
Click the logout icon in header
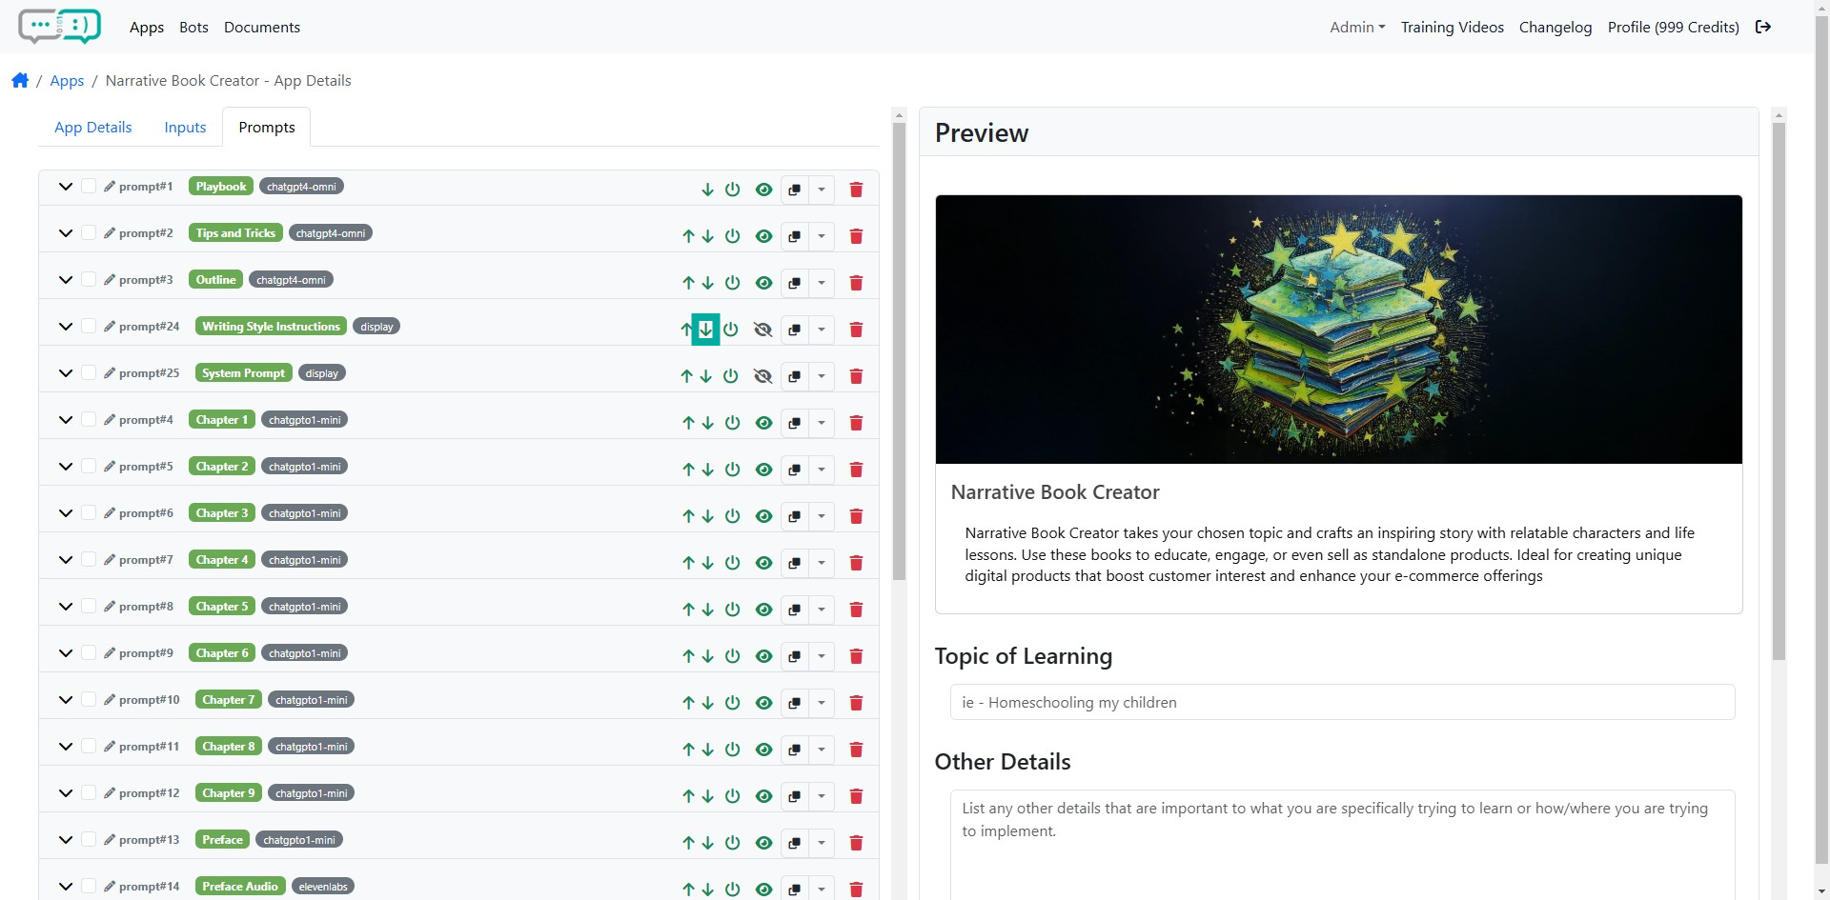(x=1763, y=28)
